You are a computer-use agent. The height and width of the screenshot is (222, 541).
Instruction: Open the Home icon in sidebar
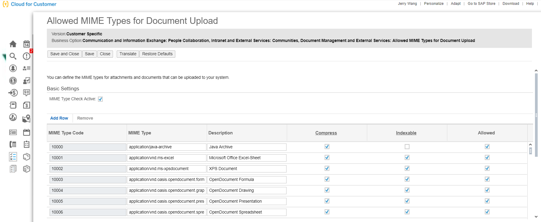13,44
